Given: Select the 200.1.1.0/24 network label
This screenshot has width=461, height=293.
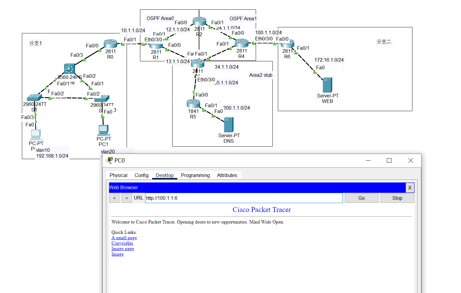Looking at the screenshot, I should pyautogui.click(x=237, y=108).
